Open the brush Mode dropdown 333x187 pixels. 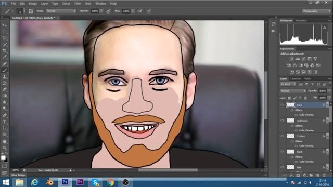coord(61,11)
